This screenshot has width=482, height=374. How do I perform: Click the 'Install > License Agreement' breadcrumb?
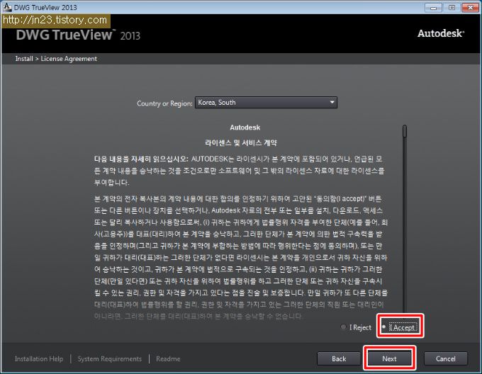(56, 59)
